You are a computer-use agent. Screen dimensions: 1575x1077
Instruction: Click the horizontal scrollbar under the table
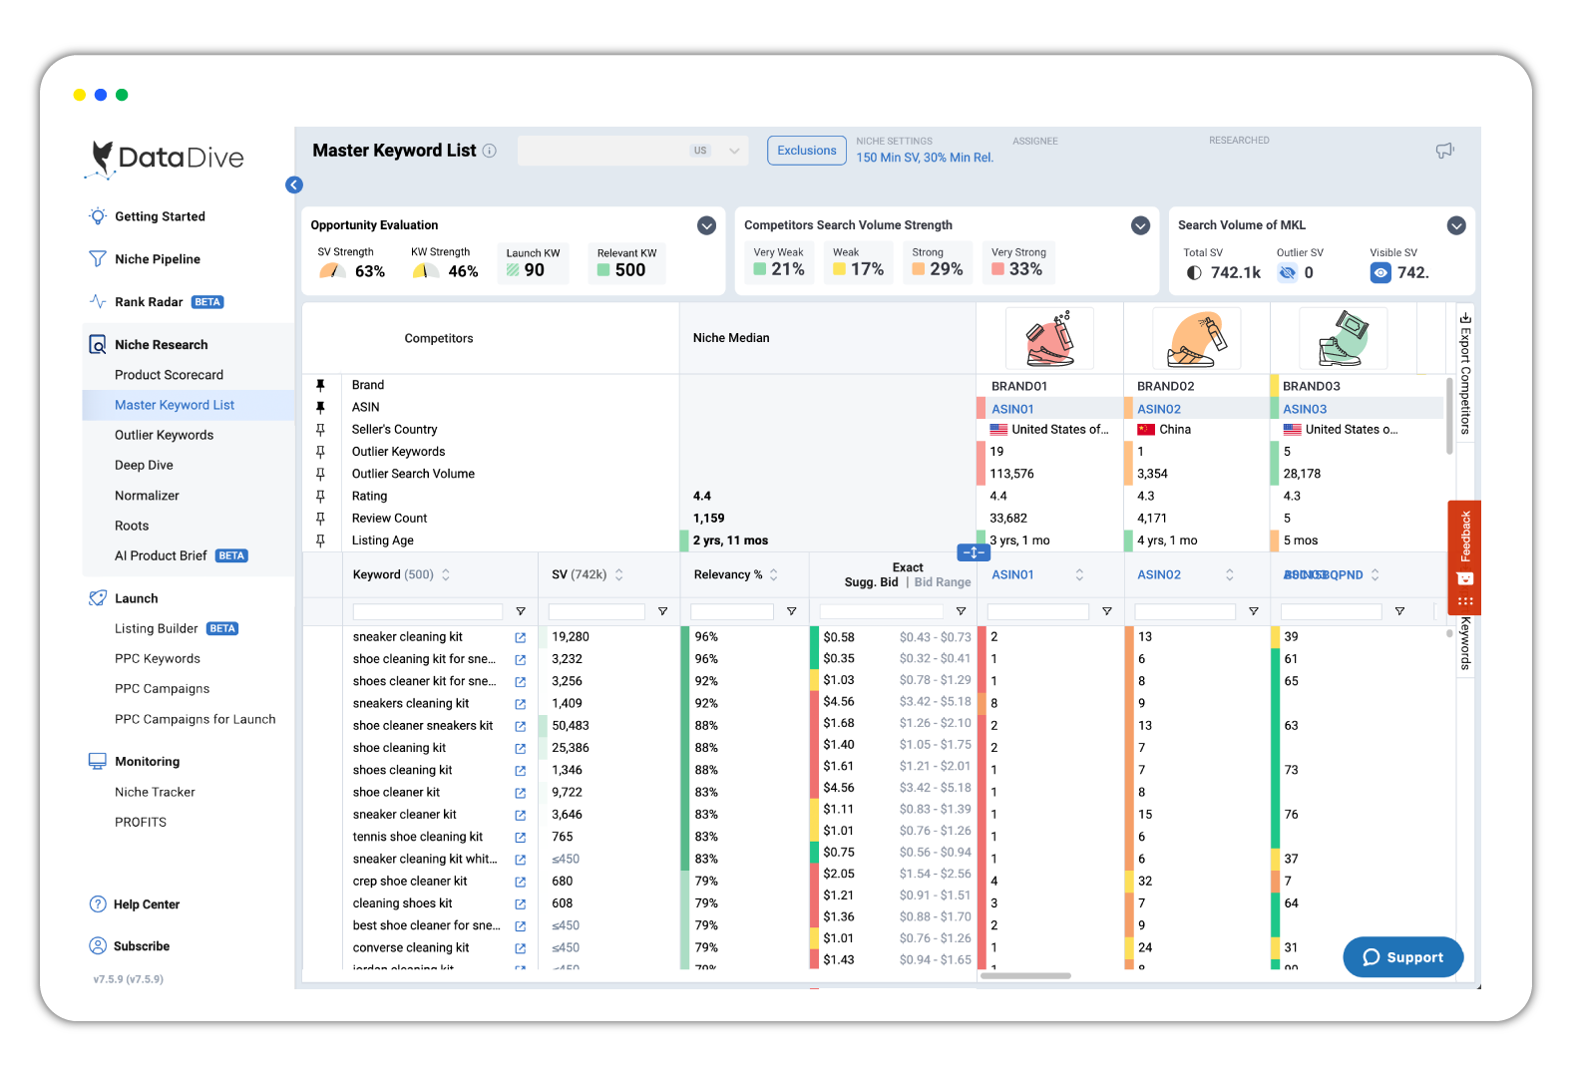pyautogui.click(x=1025, y=976)
